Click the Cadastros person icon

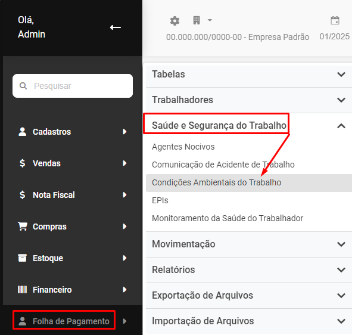click(x=22, y=132)
